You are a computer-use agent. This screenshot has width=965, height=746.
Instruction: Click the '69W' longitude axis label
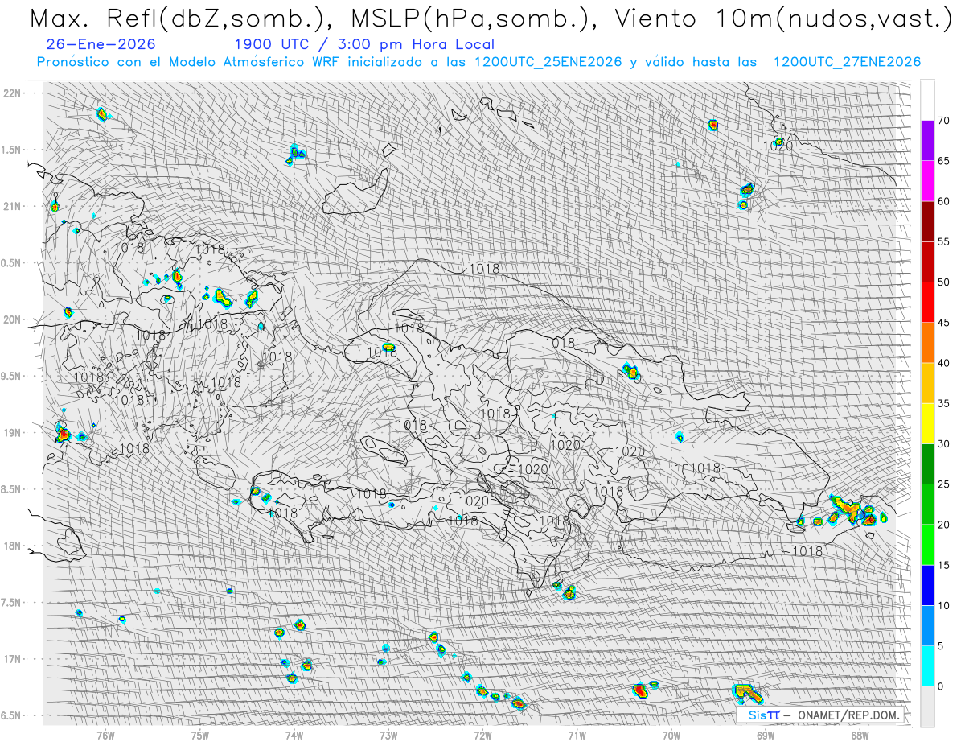pos(766,734)
